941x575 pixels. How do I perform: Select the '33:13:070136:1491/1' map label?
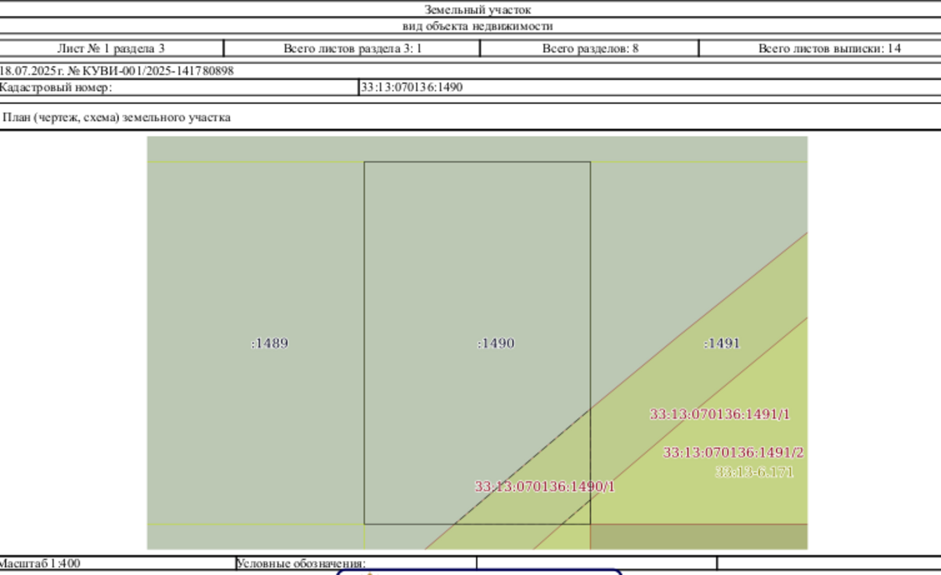click(x=720, y=414)
